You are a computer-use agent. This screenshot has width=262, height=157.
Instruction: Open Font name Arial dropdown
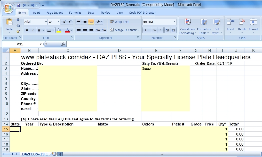click(46, 22)
